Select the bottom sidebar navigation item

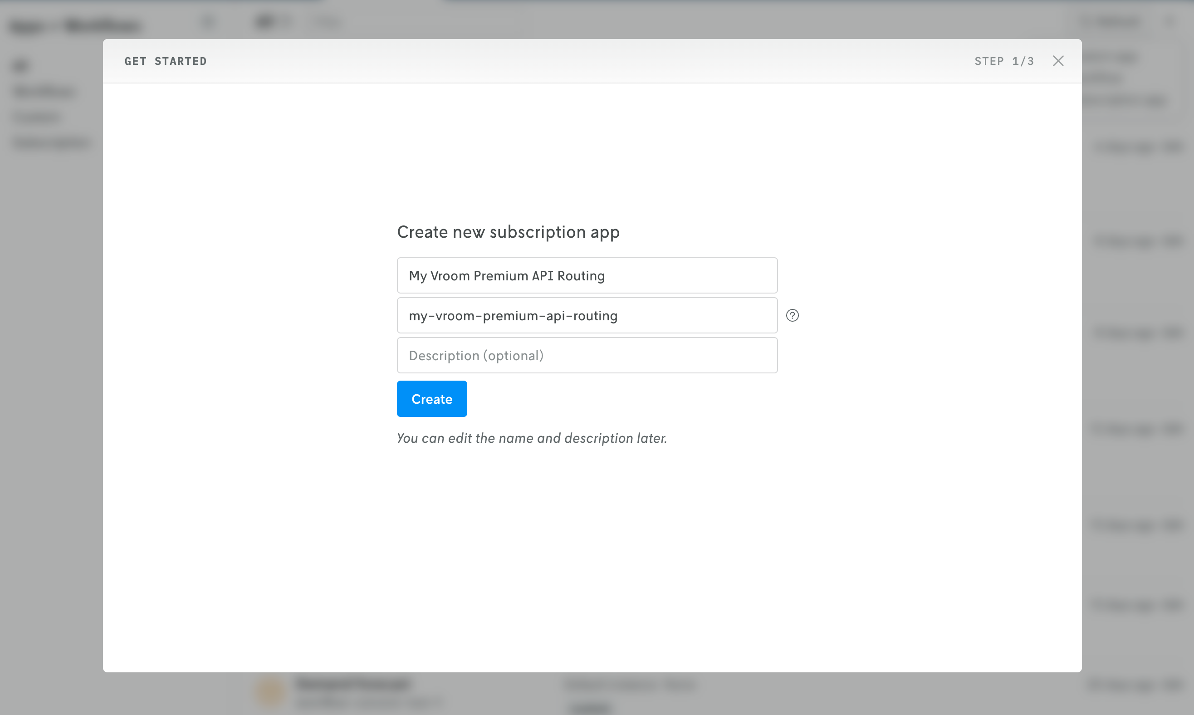coord(50,142)
